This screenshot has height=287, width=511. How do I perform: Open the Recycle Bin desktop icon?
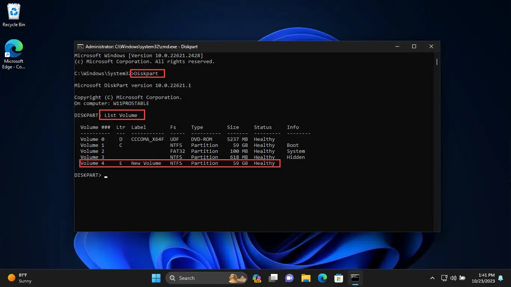[x=14, y=15]
